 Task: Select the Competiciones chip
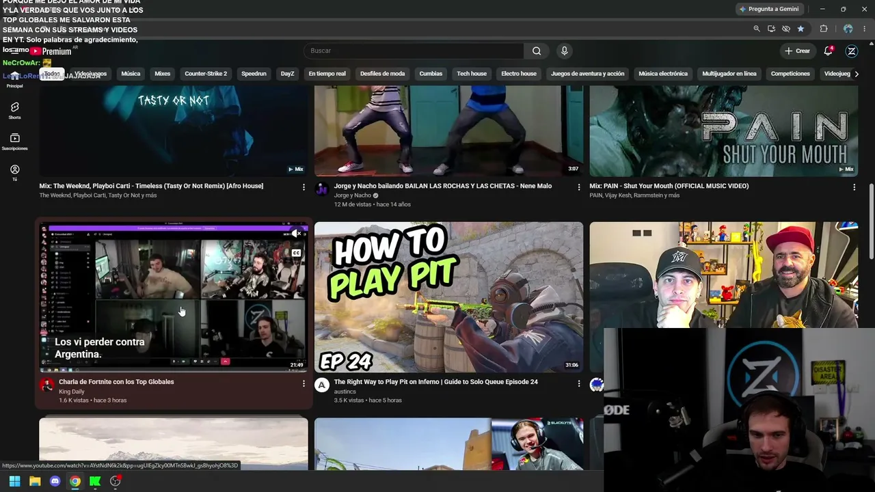point(790,74)
